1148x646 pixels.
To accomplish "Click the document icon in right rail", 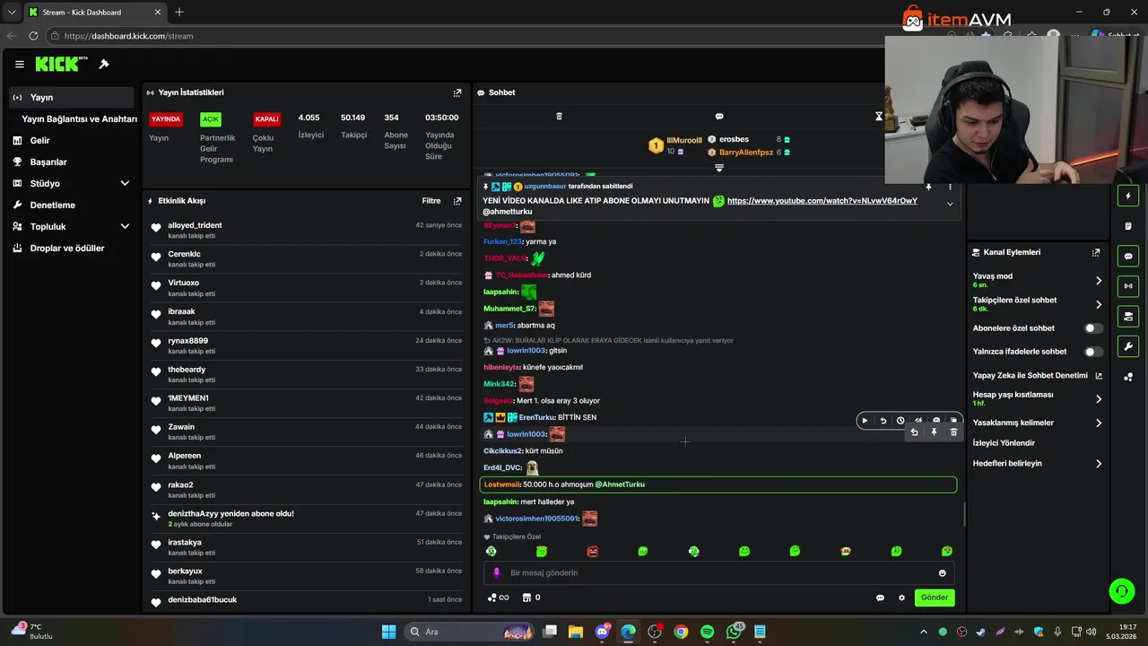I will (1128, 226).
